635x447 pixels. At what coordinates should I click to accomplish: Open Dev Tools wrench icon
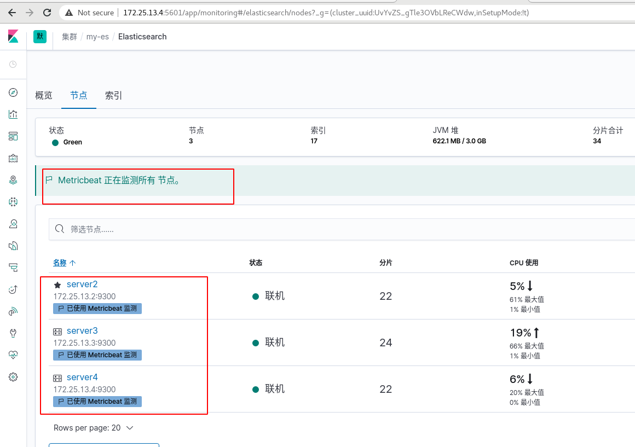[13, 333]
